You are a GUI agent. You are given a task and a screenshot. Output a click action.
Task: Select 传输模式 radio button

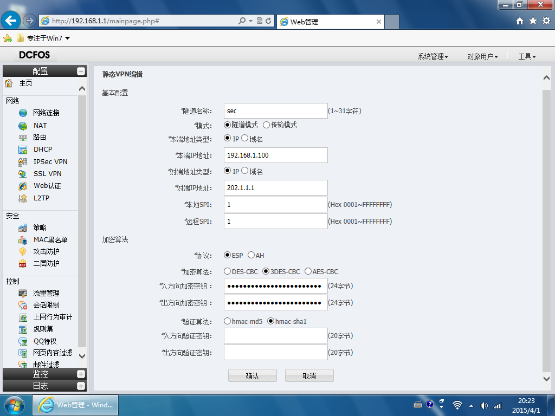tap(266, 125)
